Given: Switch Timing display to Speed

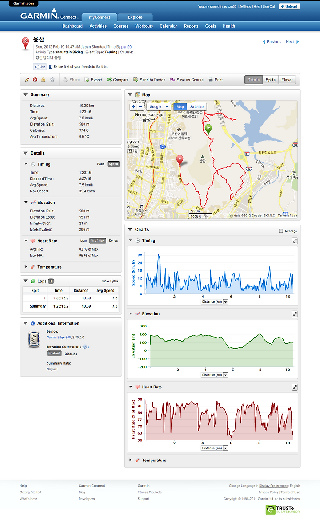Looking at the screenshot, I should [114, 164].
